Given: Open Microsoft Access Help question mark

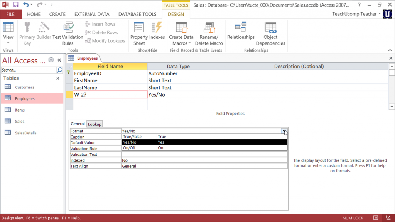Looking at the screenshot, I should (359, 5).
